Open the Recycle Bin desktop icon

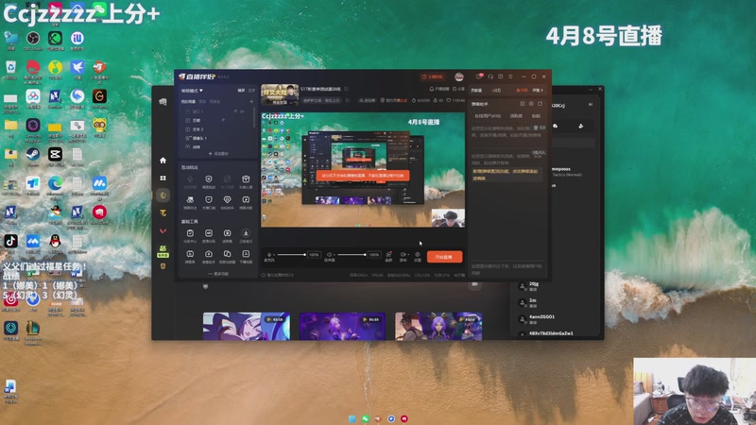point(10,70)
